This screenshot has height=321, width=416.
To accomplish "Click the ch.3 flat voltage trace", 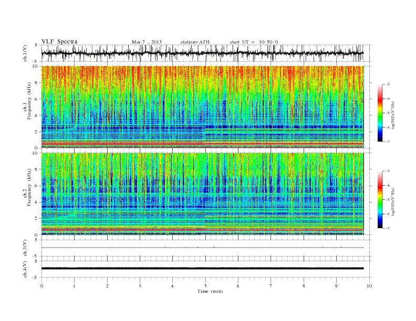I will [x=202, y=248].
